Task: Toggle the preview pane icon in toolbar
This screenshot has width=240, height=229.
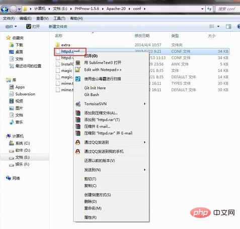Action: pos(228,26)
